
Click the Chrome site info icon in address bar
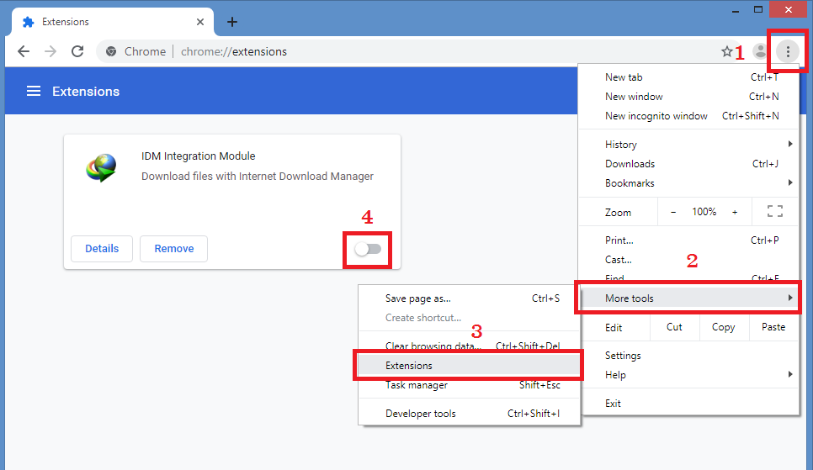pyautogui.click(x=111, y=51)
